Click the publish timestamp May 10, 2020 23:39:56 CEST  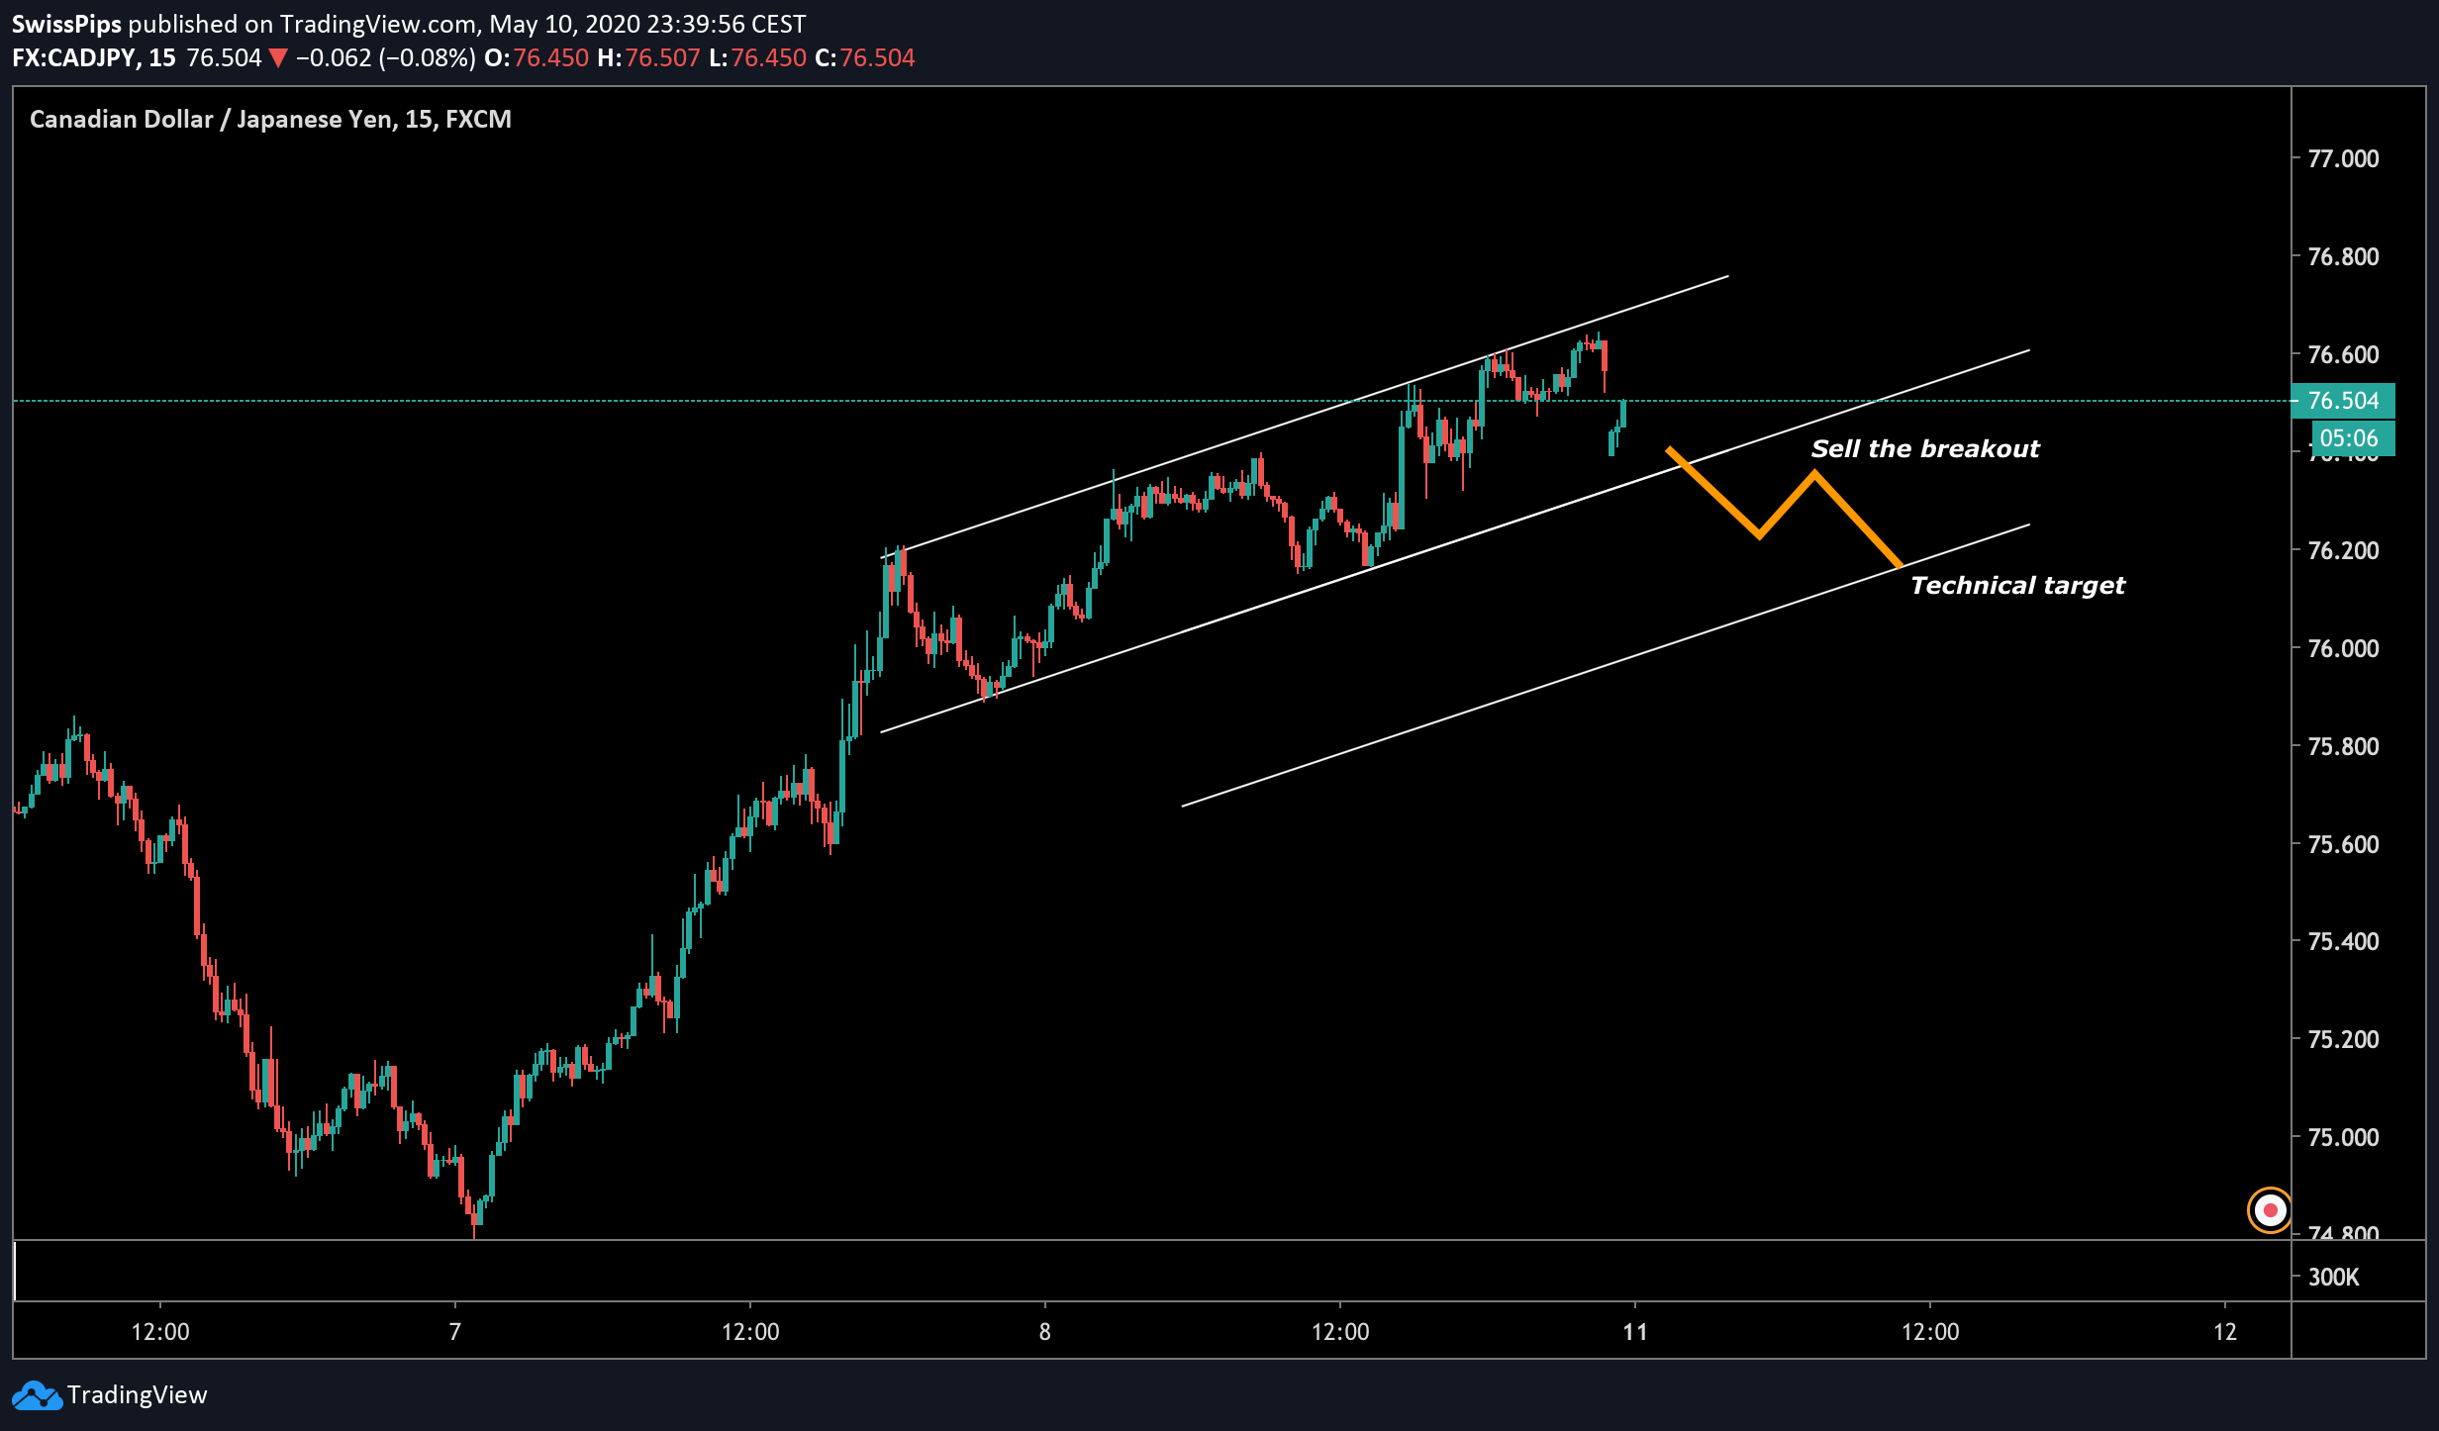click(647, 24)
